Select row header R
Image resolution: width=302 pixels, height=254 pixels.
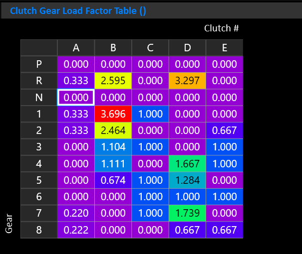coord(39,81)
